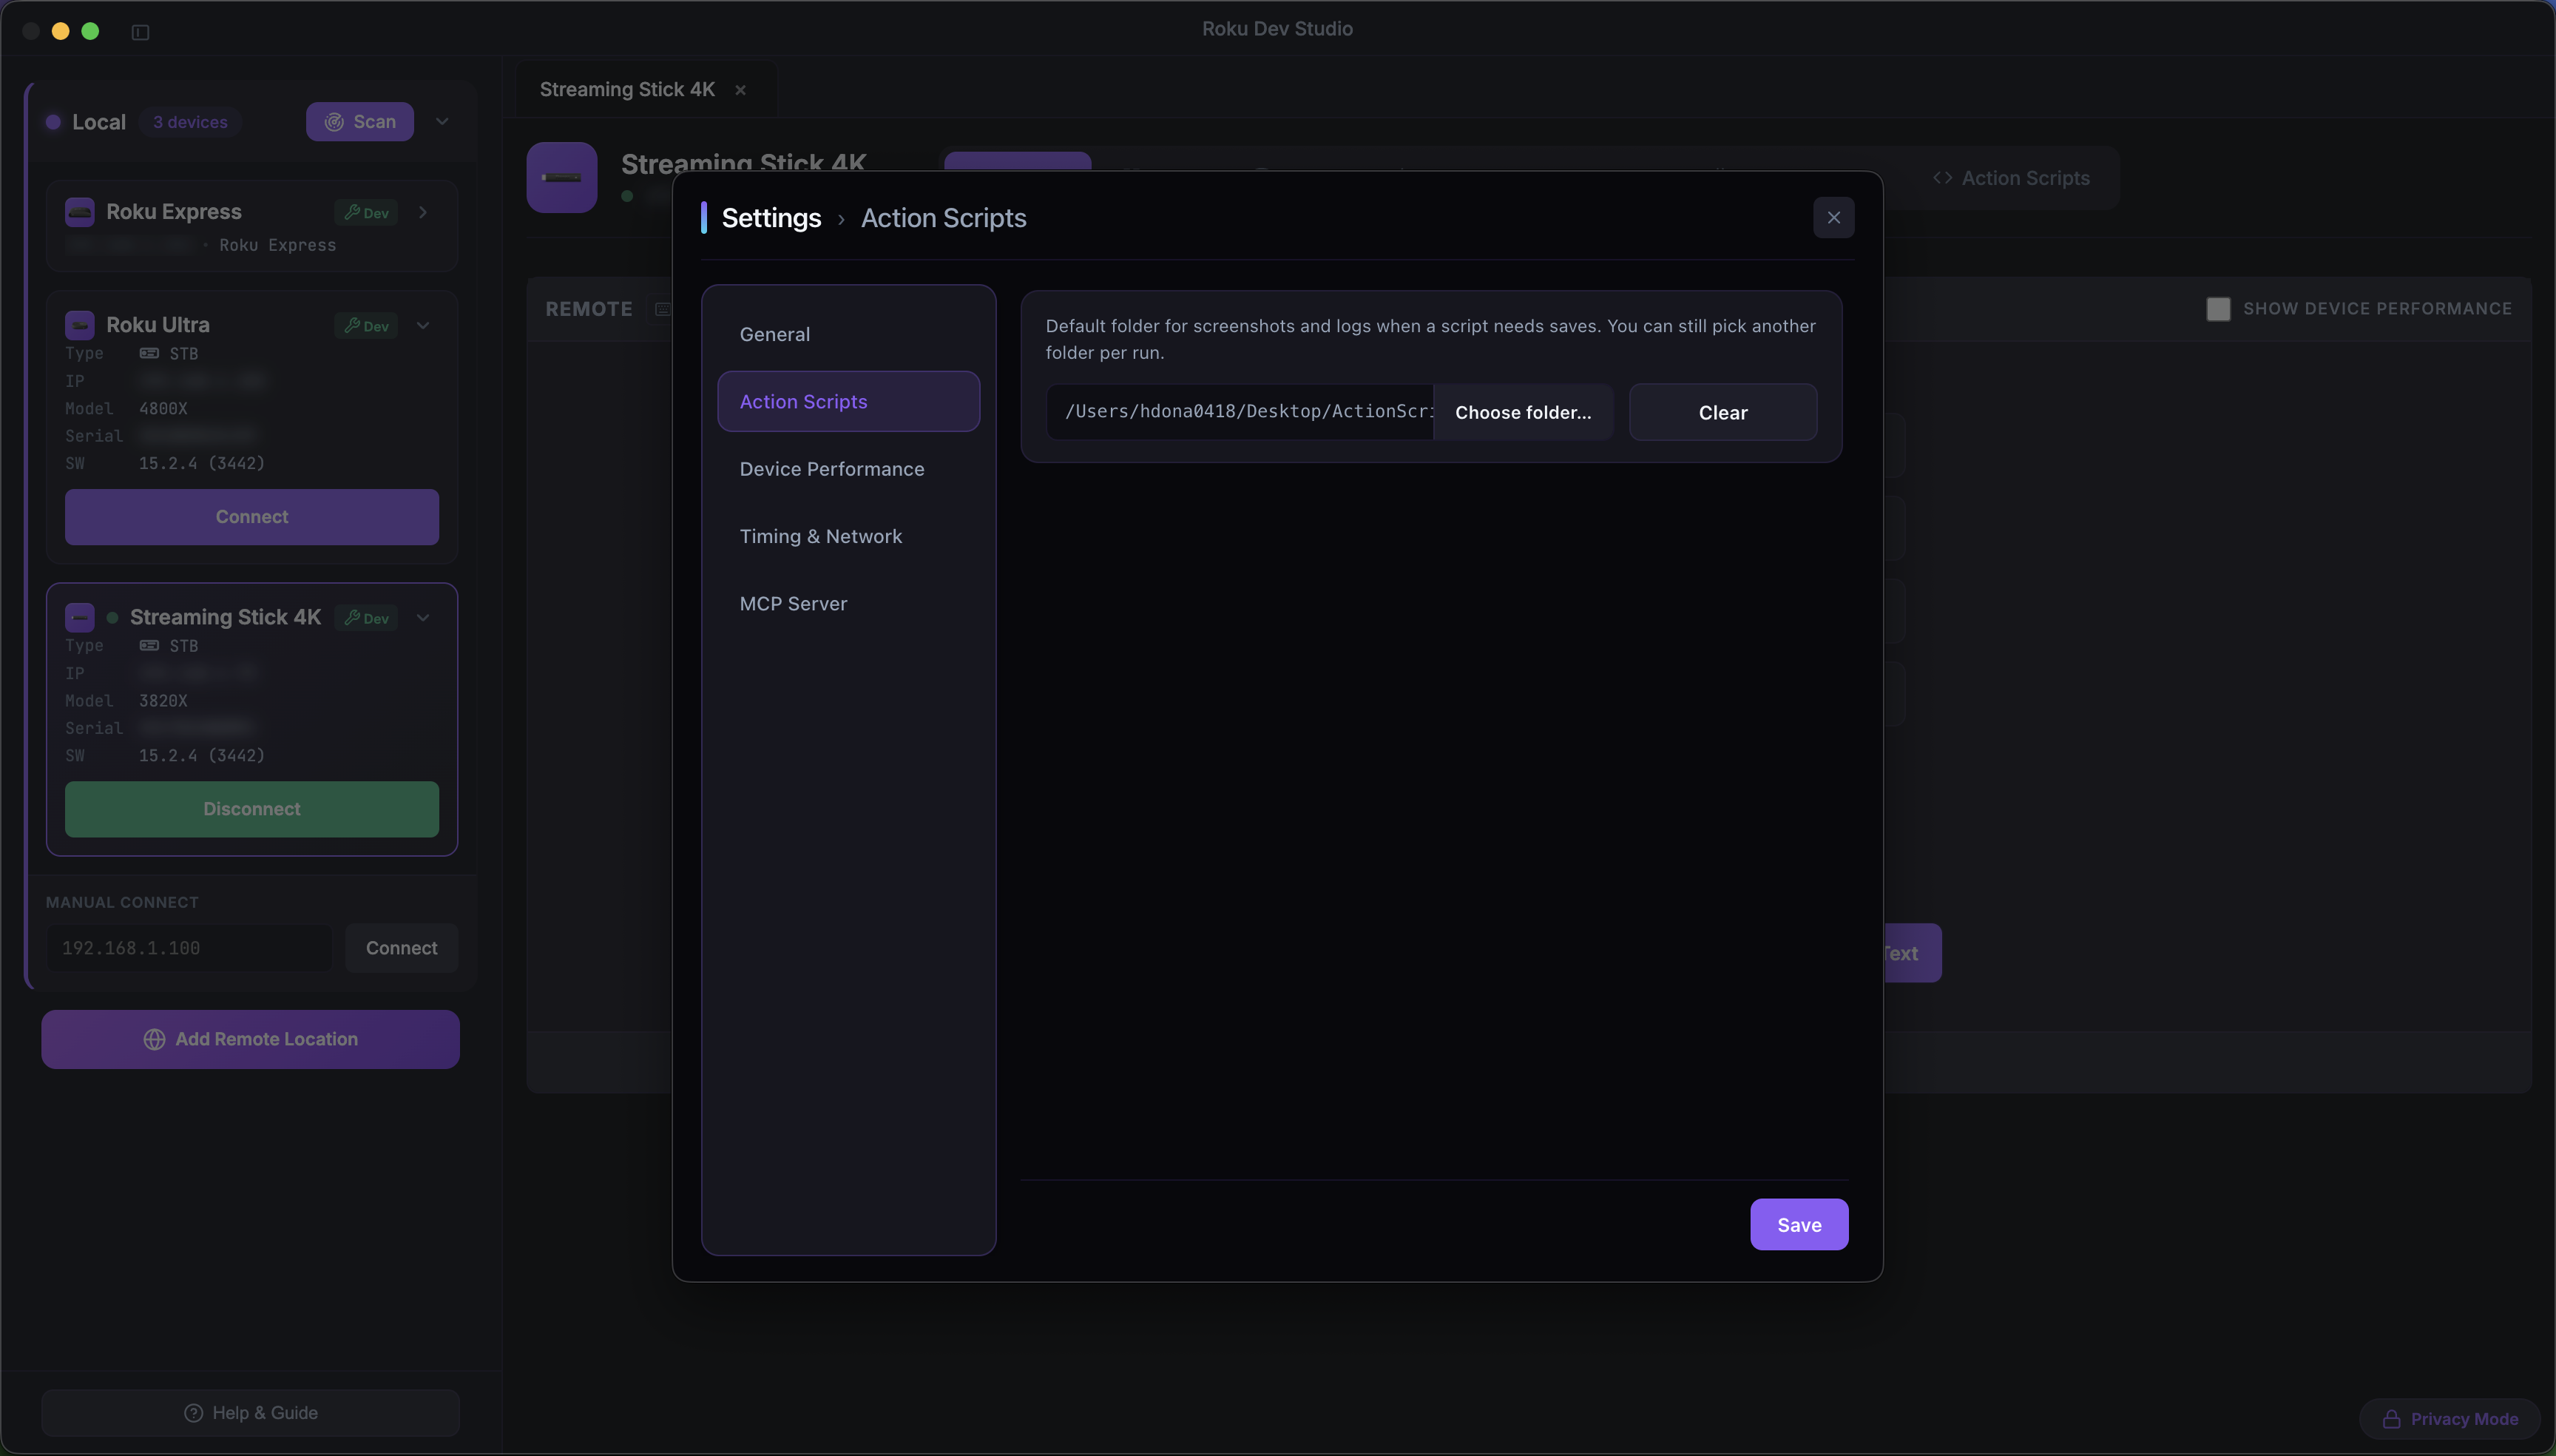Click Roku Ultra model value 4800X

[163, 408]
